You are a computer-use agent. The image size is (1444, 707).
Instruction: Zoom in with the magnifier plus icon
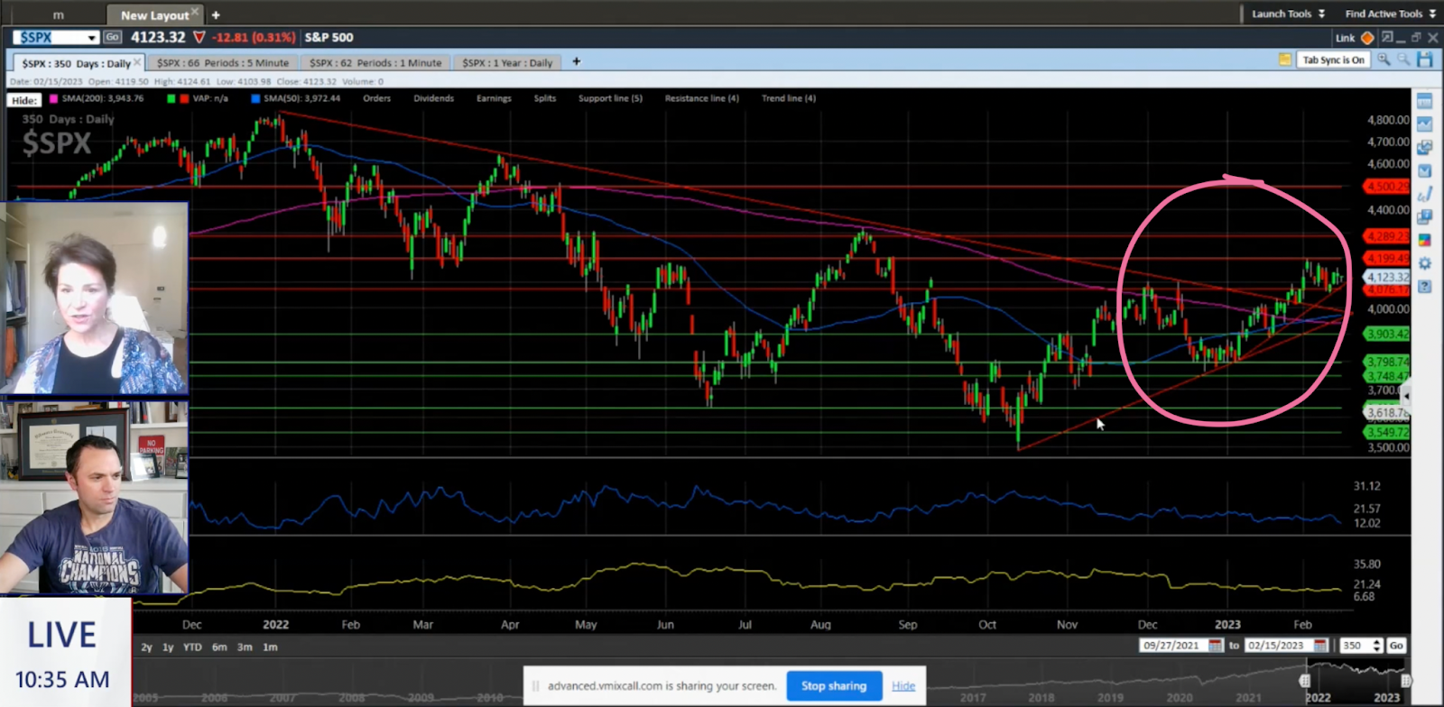pos(1384,60)
